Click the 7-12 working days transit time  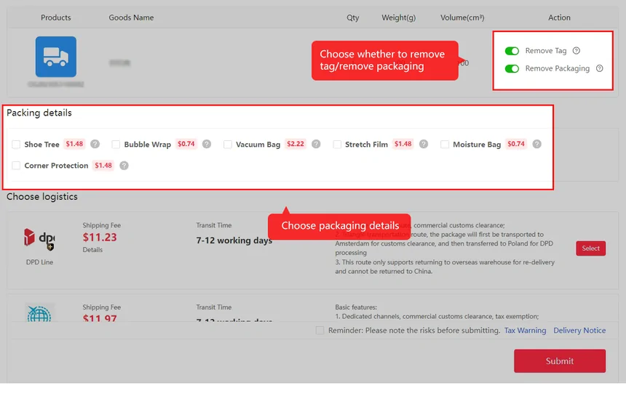pos(234,241)
